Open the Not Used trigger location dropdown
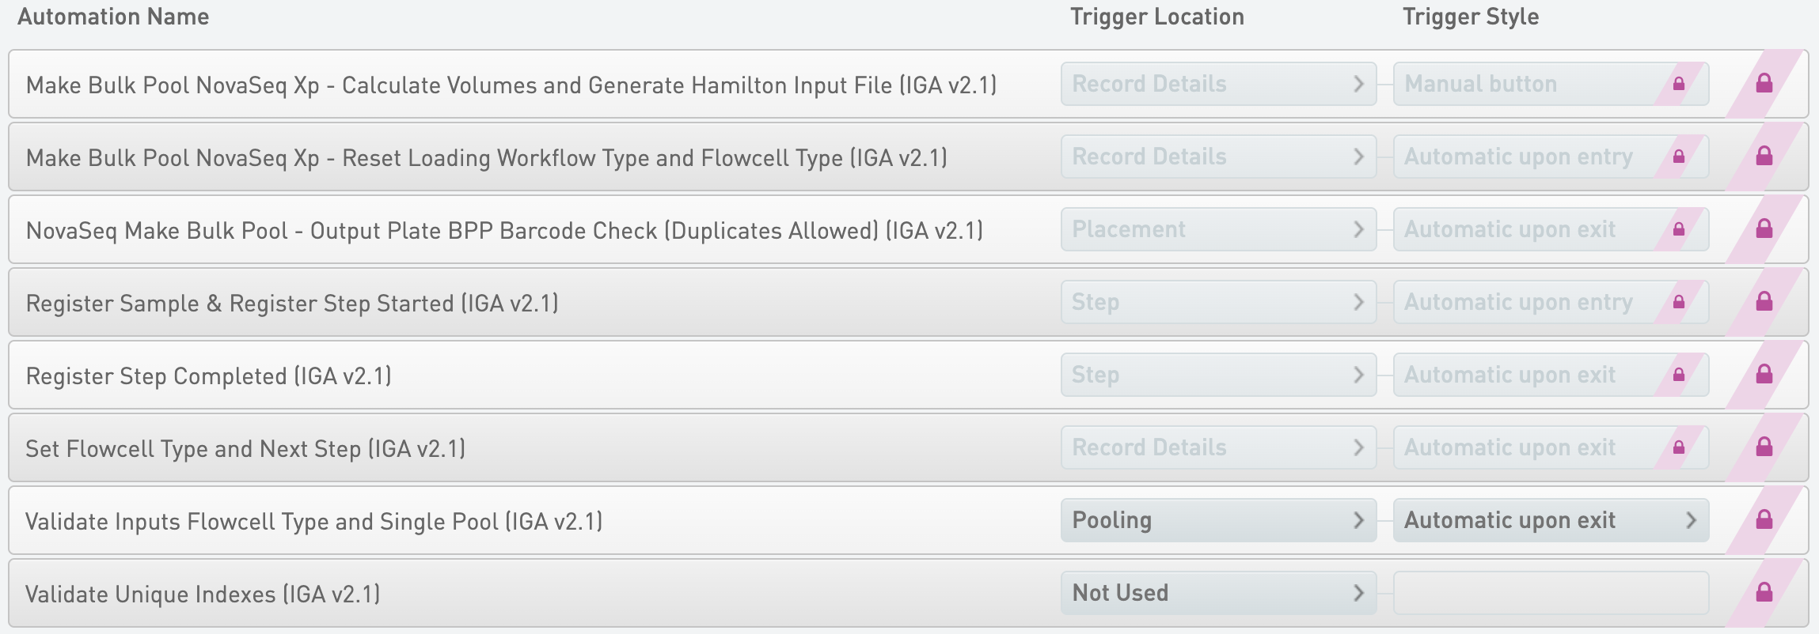Screen dimensions: 1819x634 click(x=1217, y=593)
